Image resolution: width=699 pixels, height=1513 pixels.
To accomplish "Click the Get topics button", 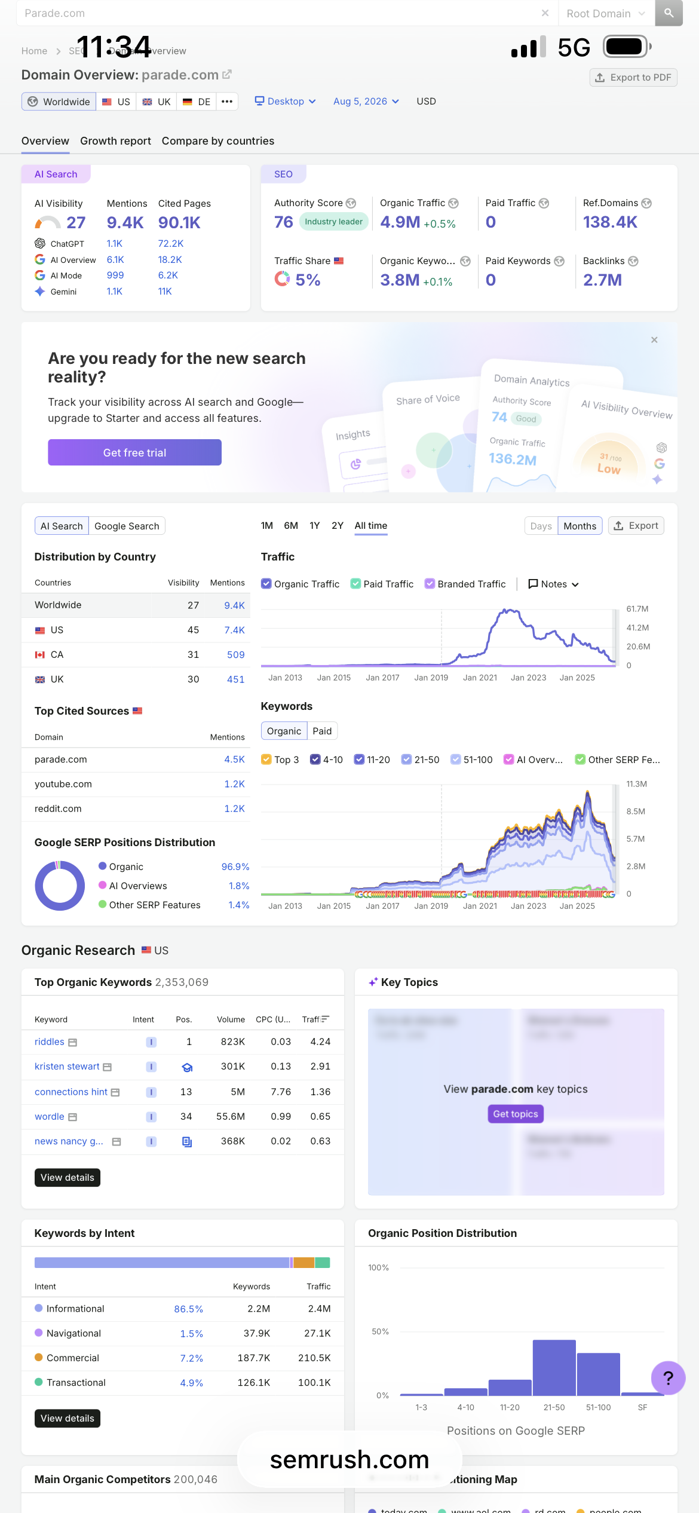I will 516,1114.
